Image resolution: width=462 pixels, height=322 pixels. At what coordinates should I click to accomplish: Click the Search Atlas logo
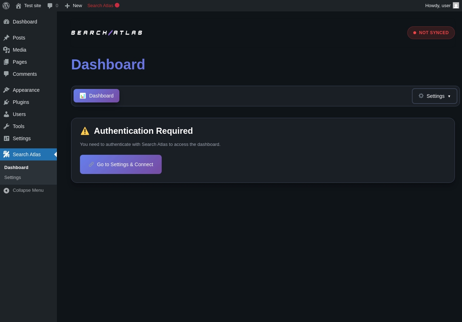[x=107, y=33]
